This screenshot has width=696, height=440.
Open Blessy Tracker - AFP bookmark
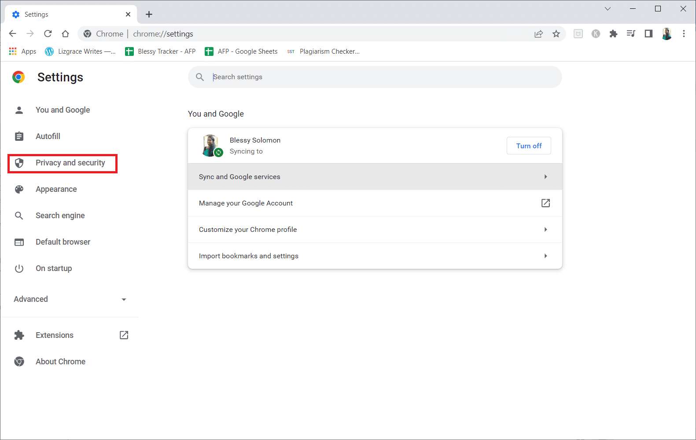coord(160,51)
